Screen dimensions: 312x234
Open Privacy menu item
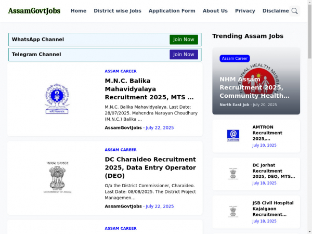[245, 11]
